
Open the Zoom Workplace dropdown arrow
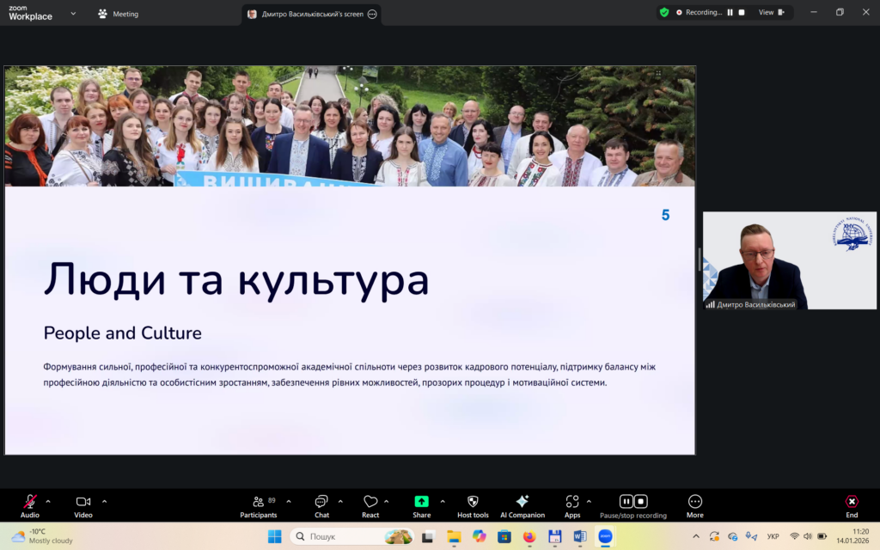click(73, 14)
